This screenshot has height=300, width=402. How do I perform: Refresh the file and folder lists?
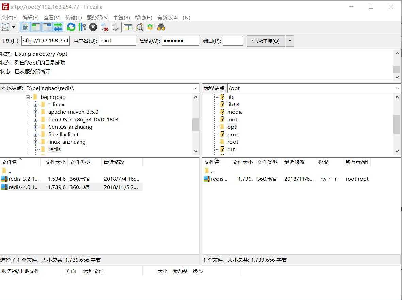click(71, 27)
